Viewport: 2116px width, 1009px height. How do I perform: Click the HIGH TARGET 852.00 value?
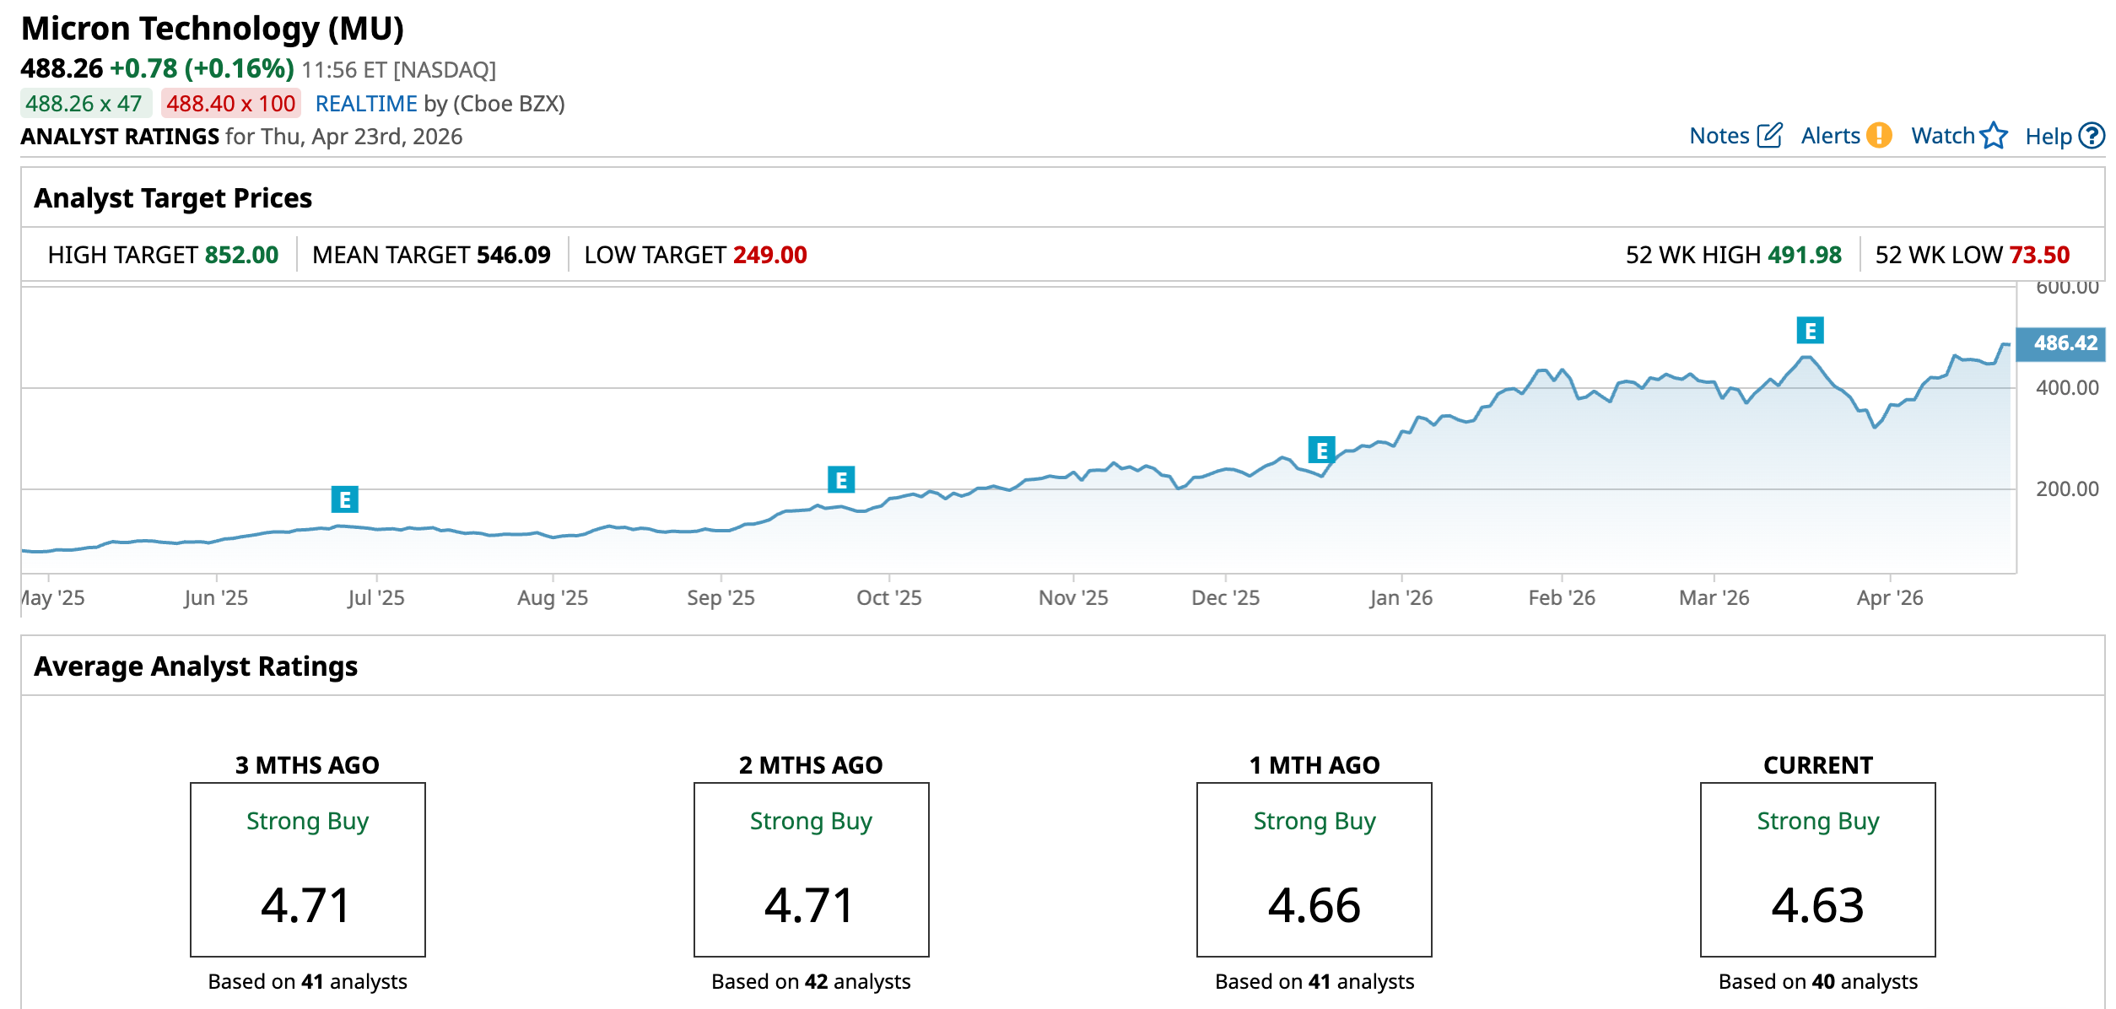tap(241, 255)
